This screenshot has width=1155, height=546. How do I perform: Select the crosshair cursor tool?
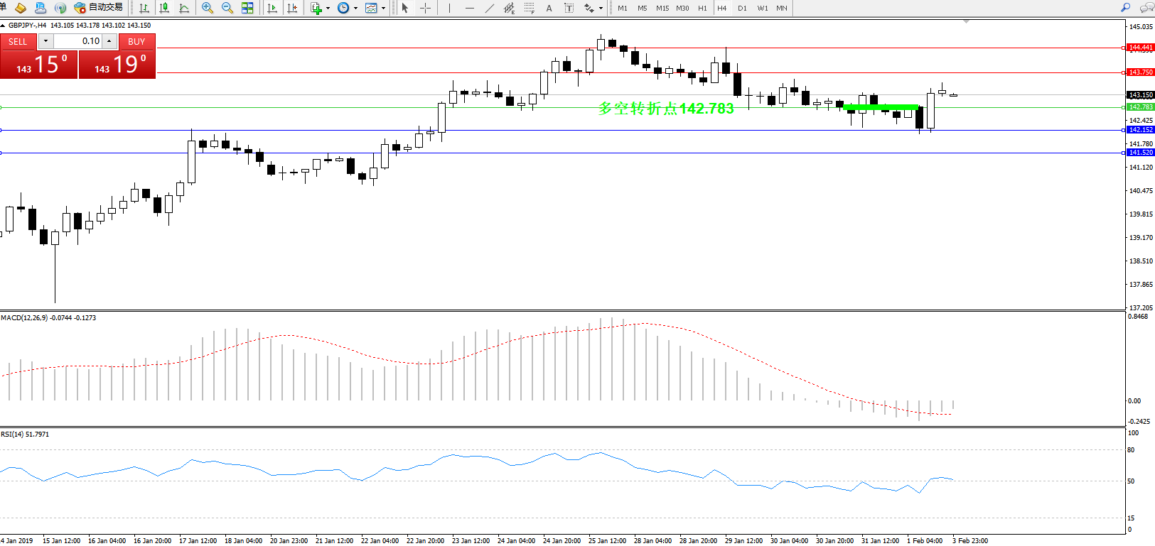[x=425, y=8]
